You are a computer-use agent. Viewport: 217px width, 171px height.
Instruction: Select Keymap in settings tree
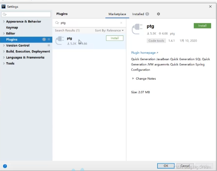coord(12,28)
